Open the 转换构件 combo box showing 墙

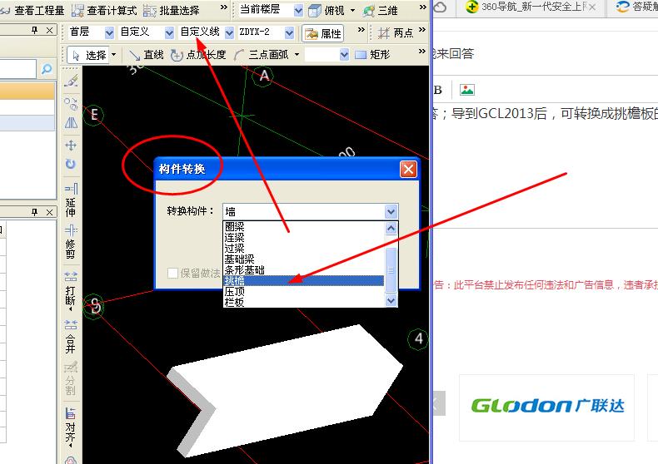(310, 211)
